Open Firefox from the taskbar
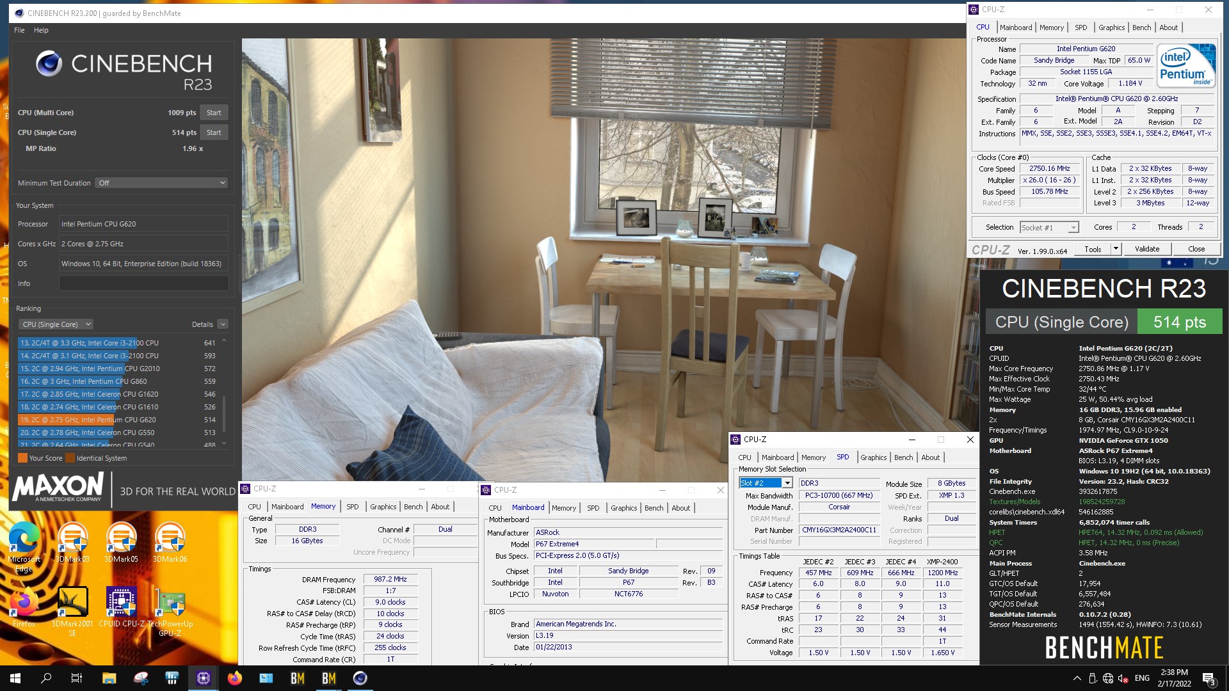This screenshot has width=1229, height=691. point(235,678)
